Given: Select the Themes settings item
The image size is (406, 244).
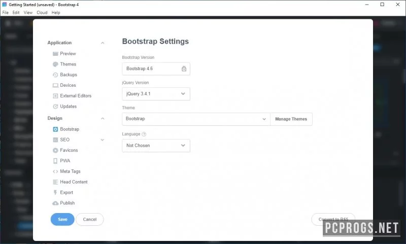Looking at the screenshot, I should point(68,64).
